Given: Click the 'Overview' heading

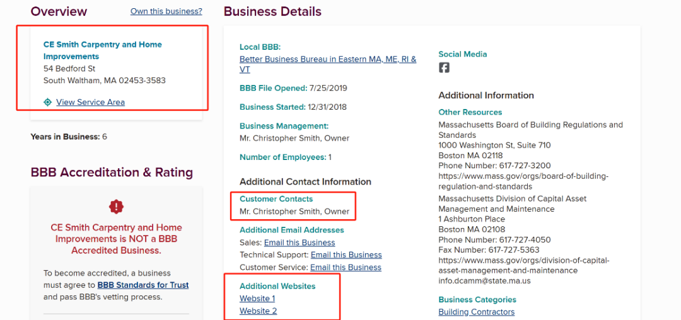Looking at the screenshot, I should pyautogui.click(x=59, y=11).
